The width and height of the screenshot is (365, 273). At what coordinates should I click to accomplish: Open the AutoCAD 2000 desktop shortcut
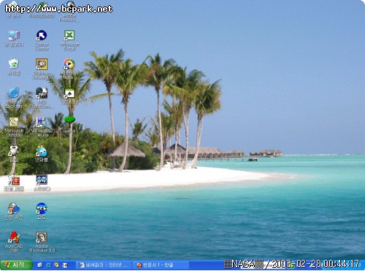coord(14,242)
